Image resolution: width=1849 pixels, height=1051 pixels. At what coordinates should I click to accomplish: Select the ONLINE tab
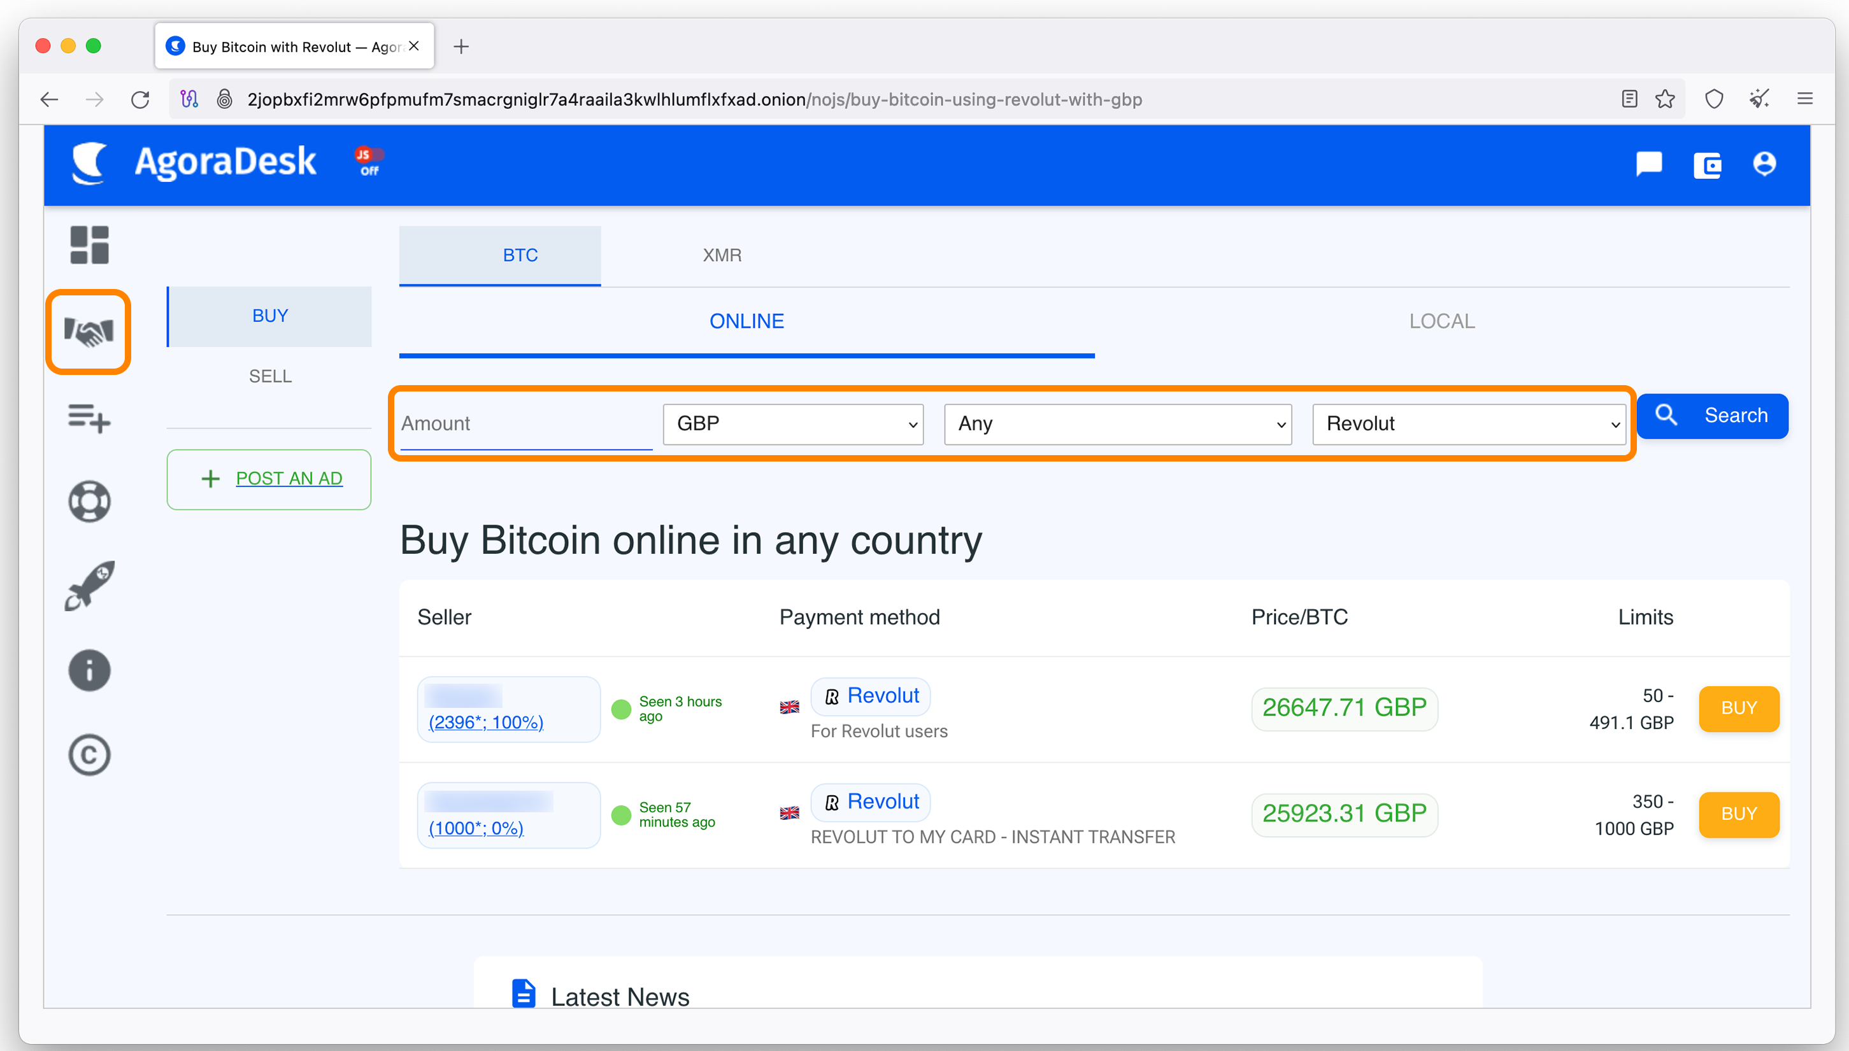(746, 322)
